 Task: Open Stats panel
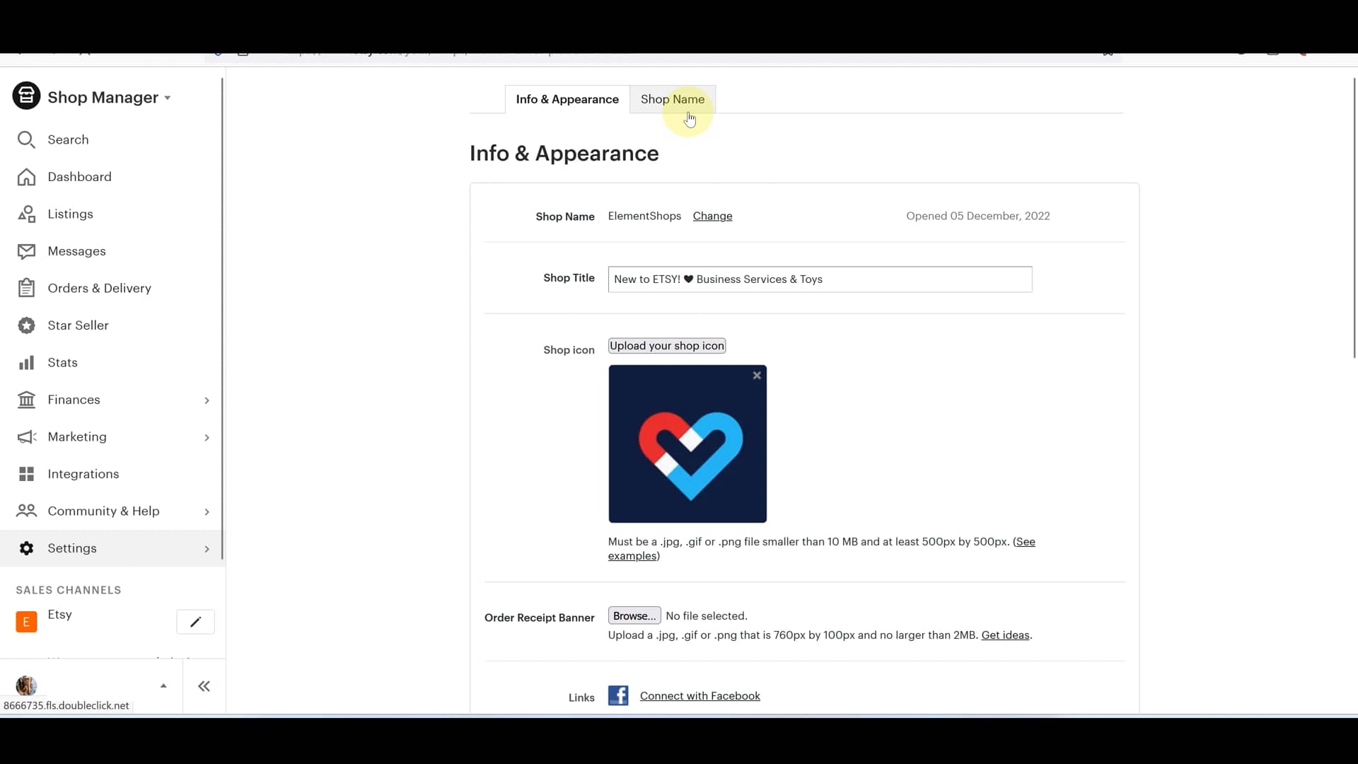(x=62, y=362)
